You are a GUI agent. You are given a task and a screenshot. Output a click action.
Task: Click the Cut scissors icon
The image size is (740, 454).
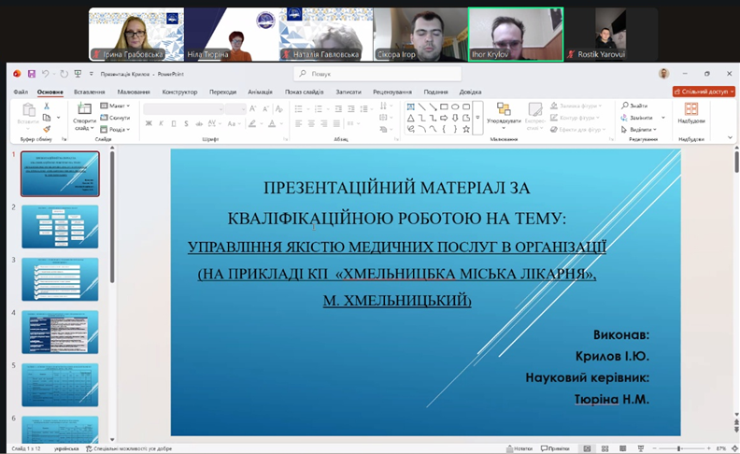point(47,106)
